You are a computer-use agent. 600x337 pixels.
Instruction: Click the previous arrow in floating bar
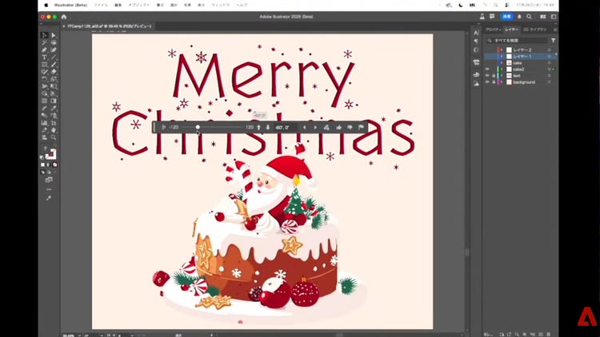[x=304, y=127]
